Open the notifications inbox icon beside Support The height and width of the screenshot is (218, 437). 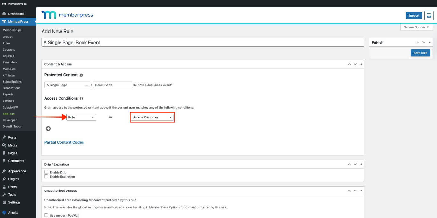click(x=429, y=15)
